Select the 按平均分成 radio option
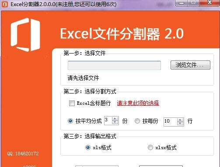 70,121
